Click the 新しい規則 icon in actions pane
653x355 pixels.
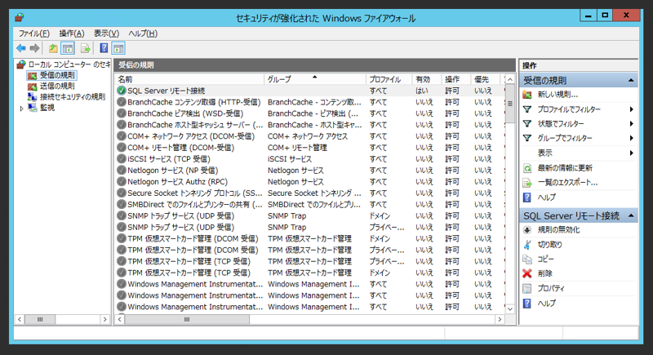coord(527,95)
